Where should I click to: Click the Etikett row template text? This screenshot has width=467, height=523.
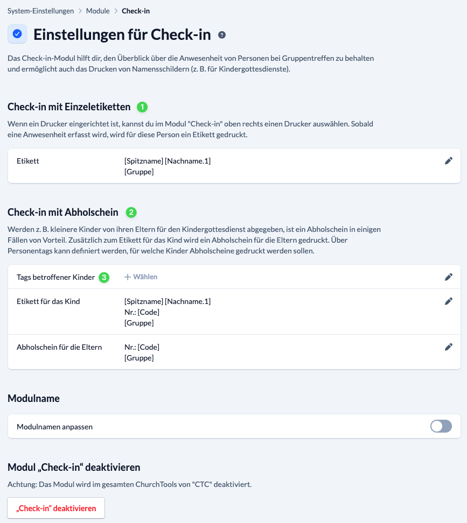tap(168, 166)
